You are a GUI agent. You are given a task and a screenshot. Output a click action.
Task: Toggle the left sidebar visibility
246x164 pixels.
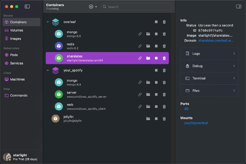[x=27, y=6]
